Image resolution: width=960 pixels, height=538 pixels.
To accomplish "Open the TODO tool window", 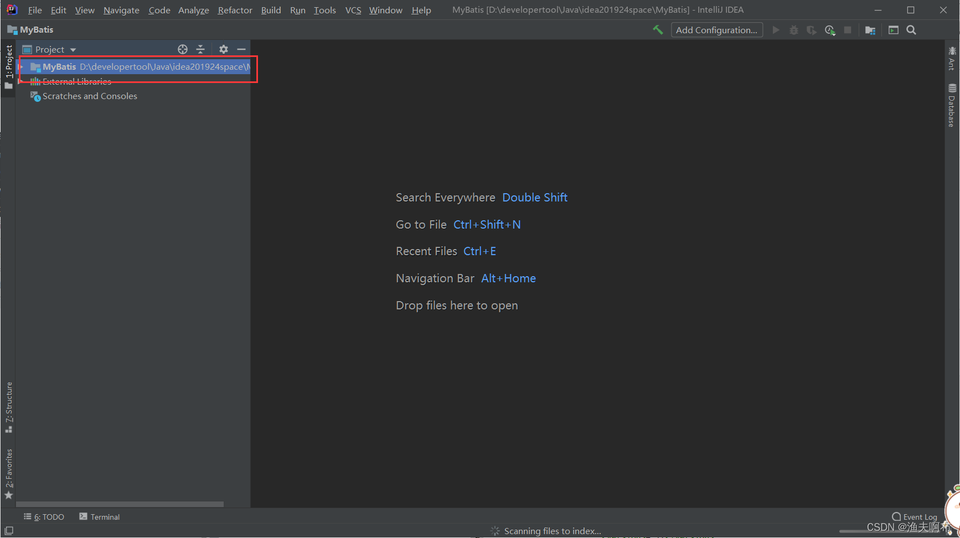I will point(44,517).
